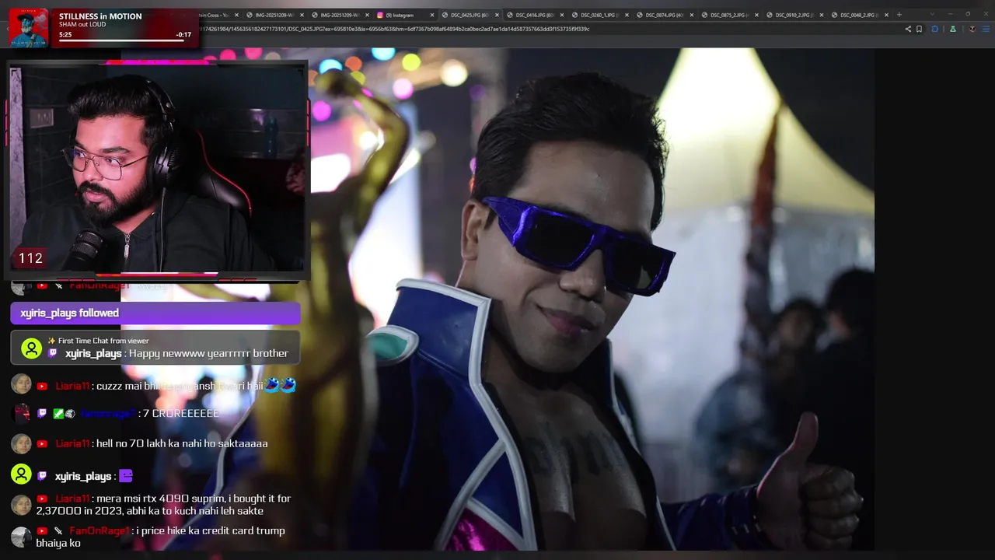Click the Instagram favicon on its tab
The height and width of the screenshot is (560, 995).
(x=380, y=15)
